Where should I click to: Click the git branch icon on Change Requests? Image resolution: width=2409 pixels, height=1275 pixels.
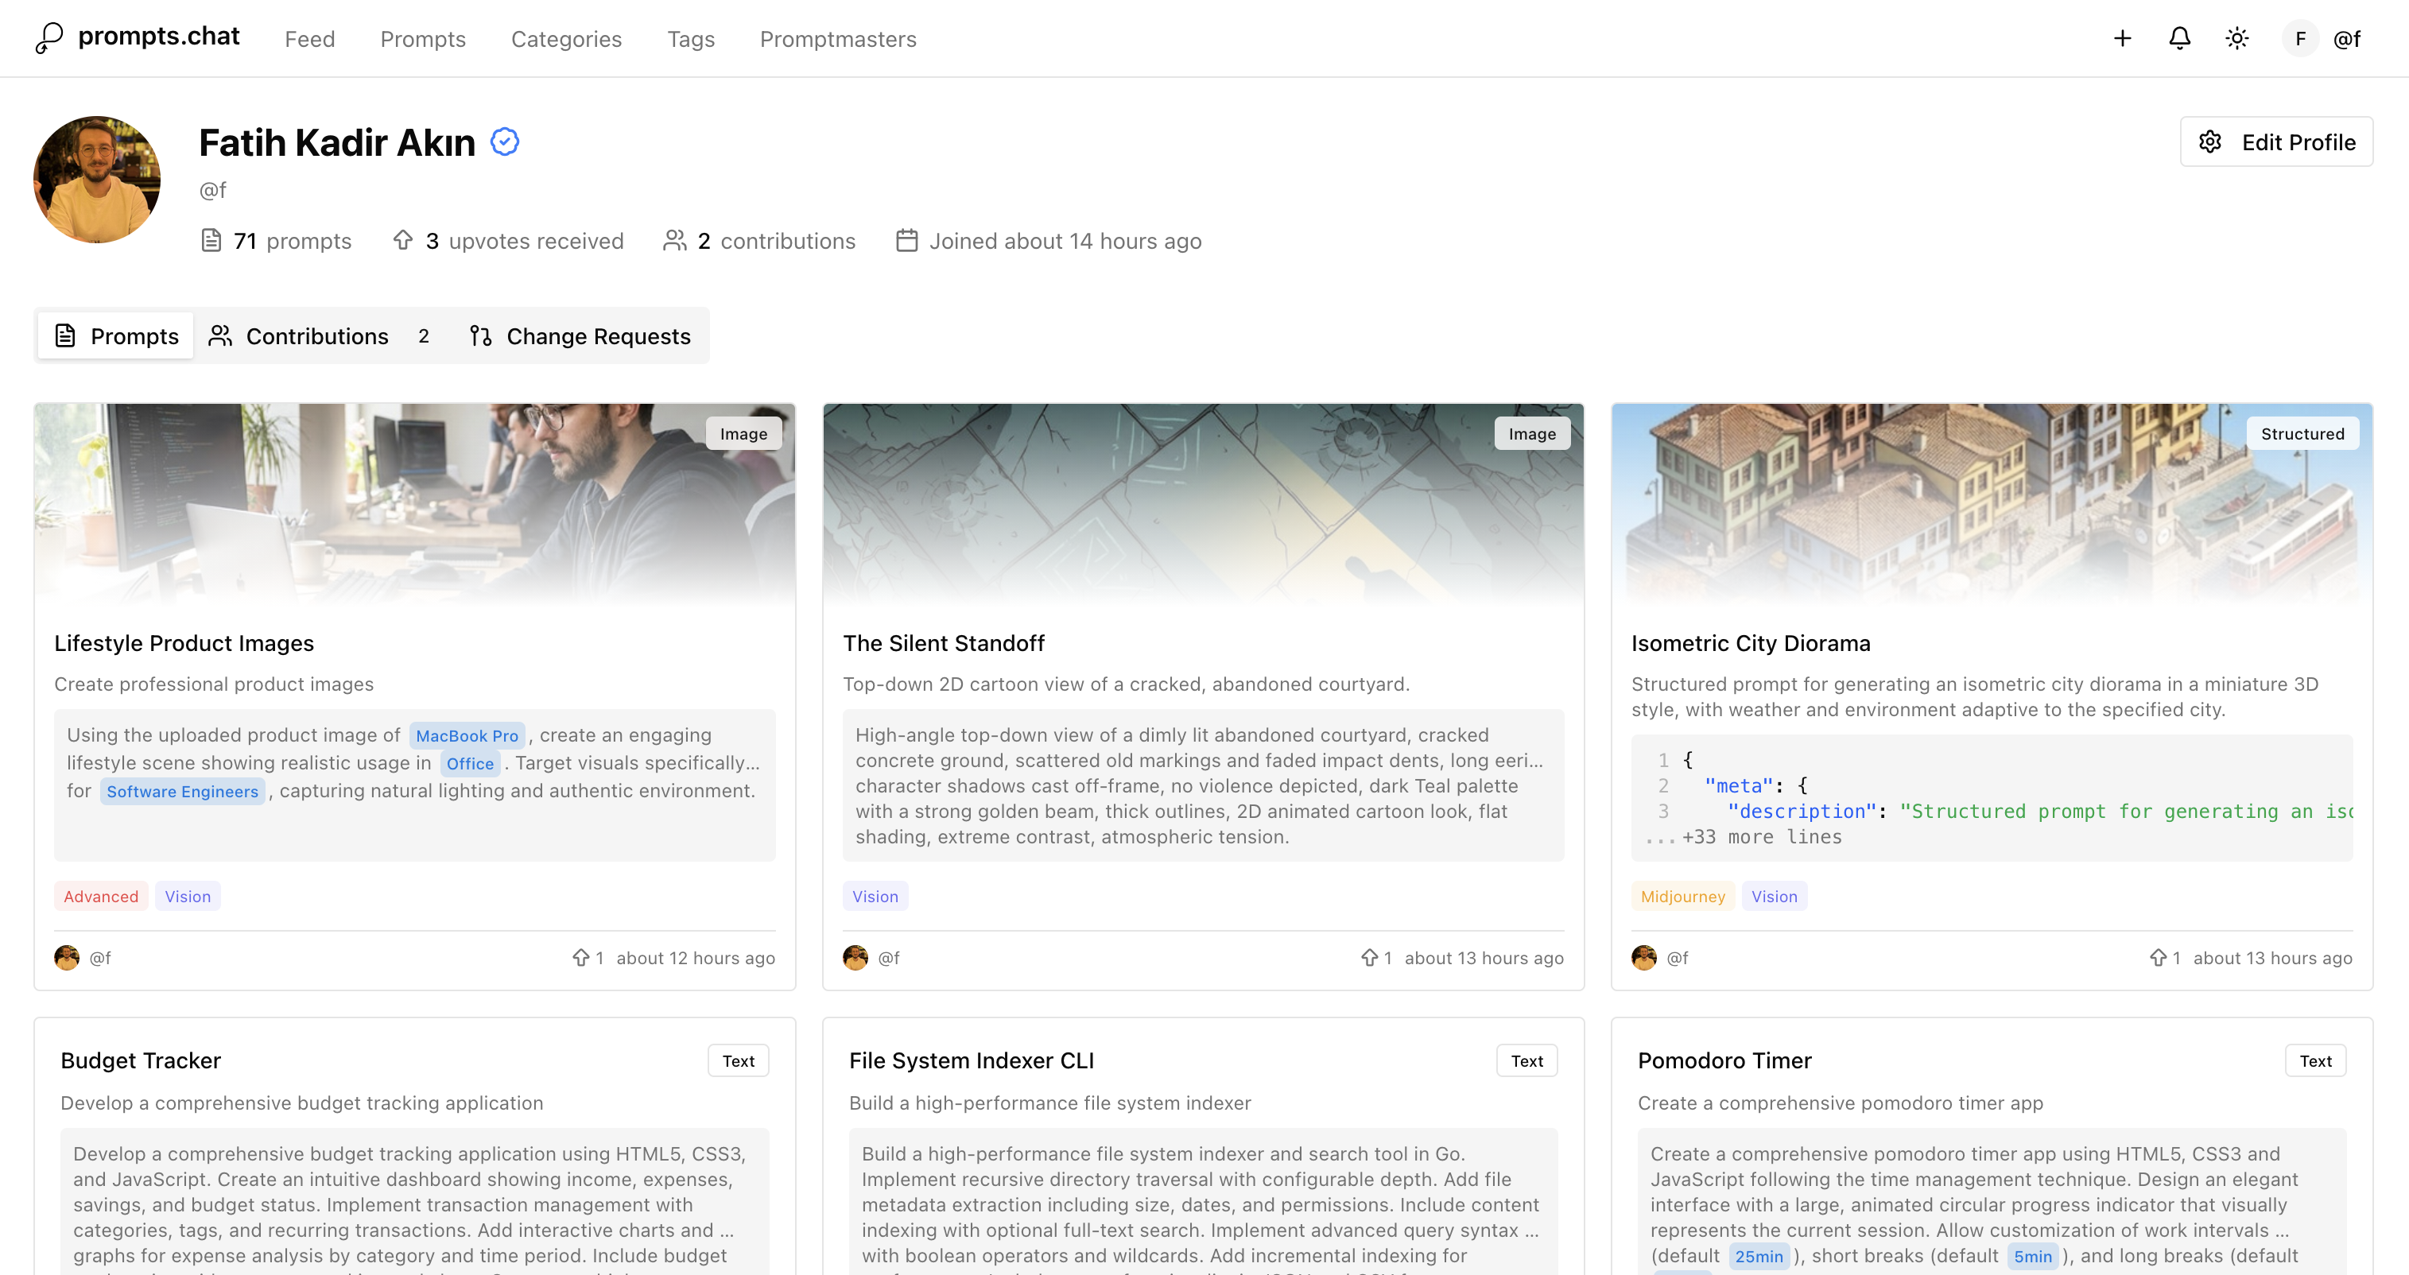point(479,335)
